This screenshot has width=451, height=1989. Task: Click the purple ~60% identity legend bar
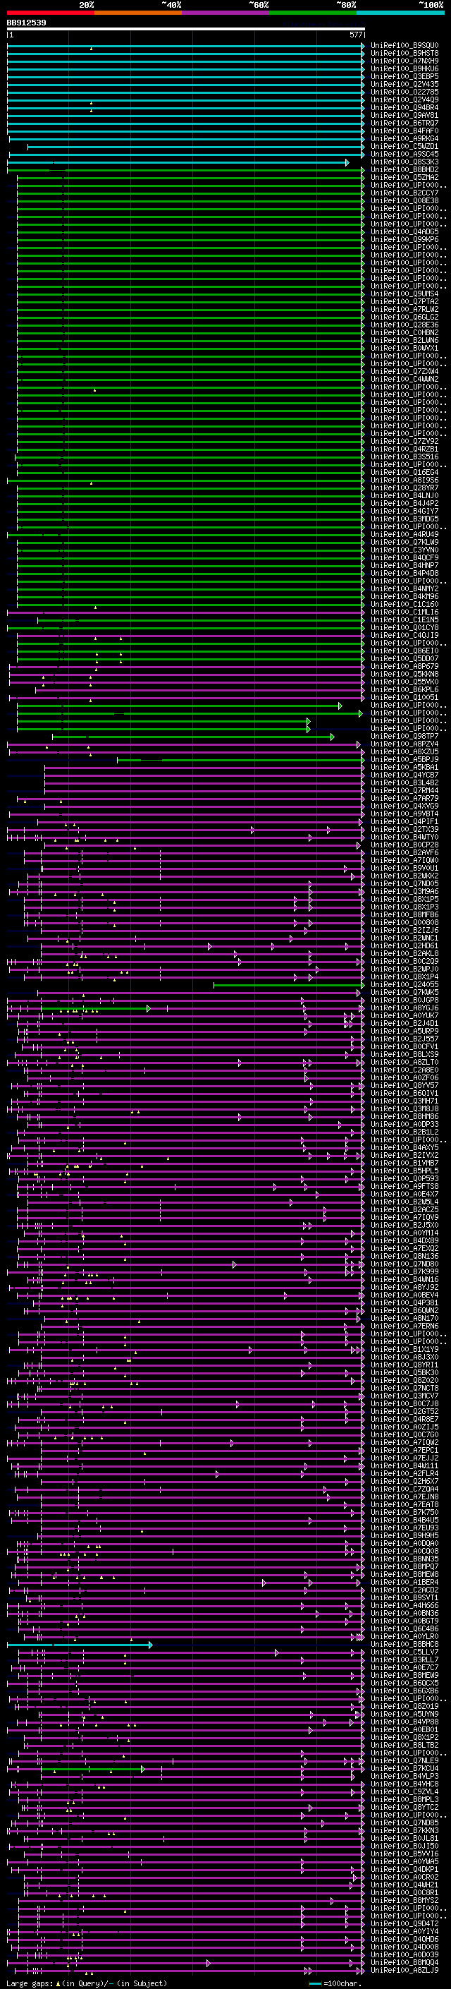(x=226, y=13)
